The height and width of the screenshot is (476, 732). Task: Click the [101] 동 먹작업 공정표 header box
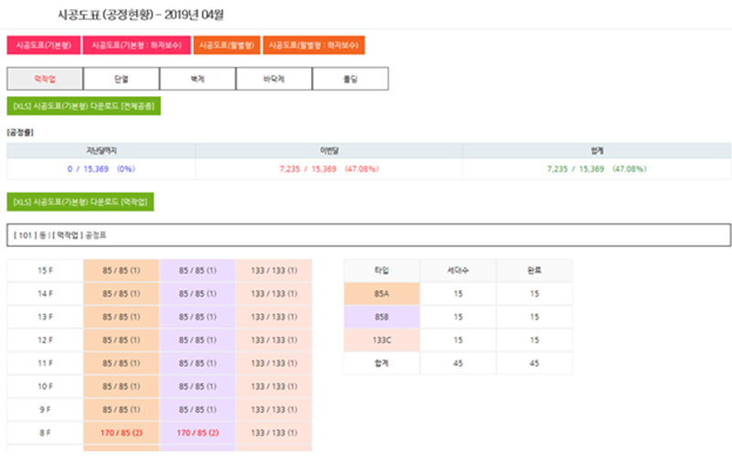point(369,235)
